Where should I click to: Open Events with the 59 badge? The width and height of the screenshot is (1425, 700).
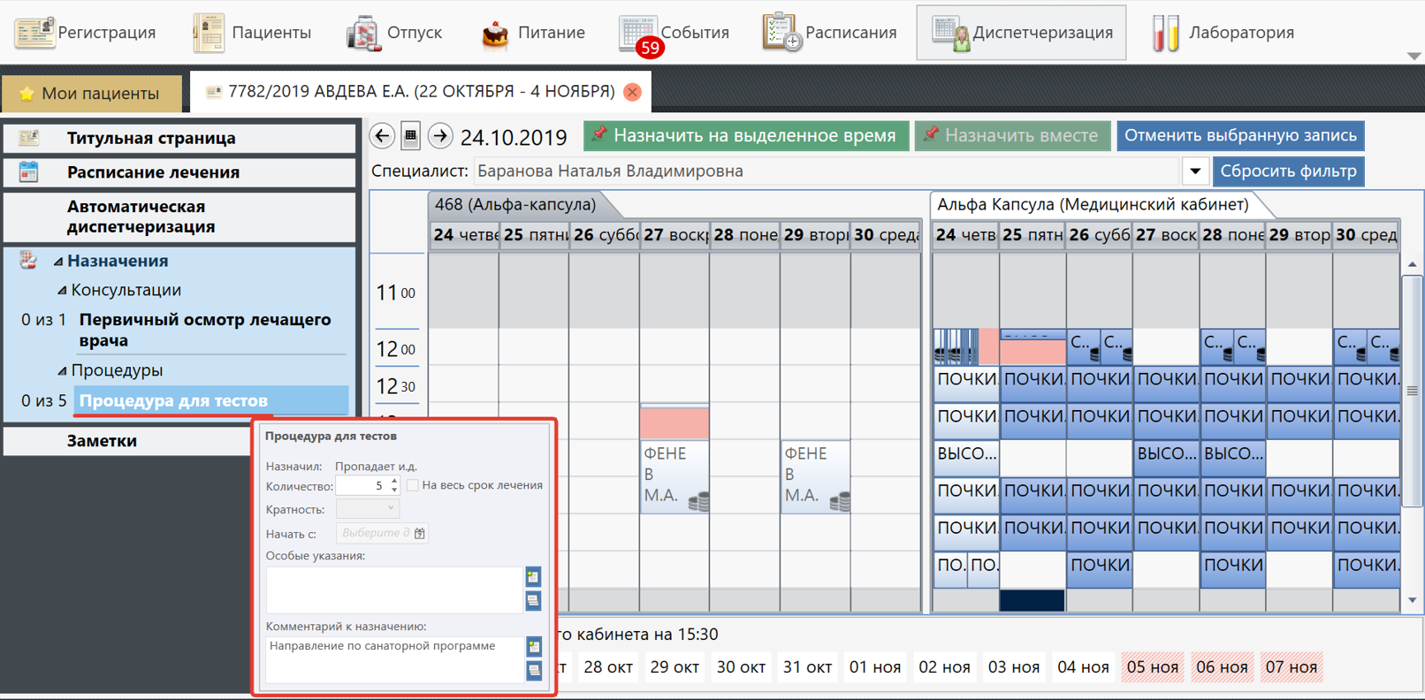click(x=638, y=34)
